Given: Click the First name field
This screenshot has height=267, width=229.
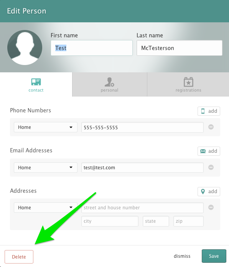Looking at the screenshot, I should click(92, 48).
